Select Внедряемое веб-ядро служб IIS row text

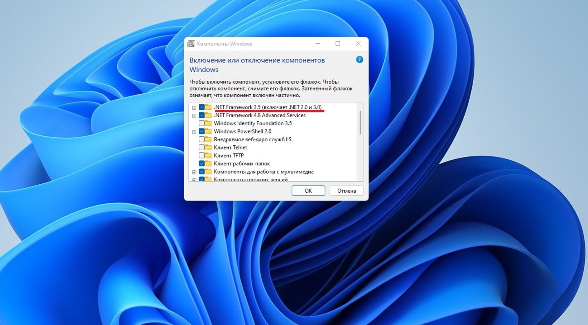pyautogui.click(x=252, y=139)
